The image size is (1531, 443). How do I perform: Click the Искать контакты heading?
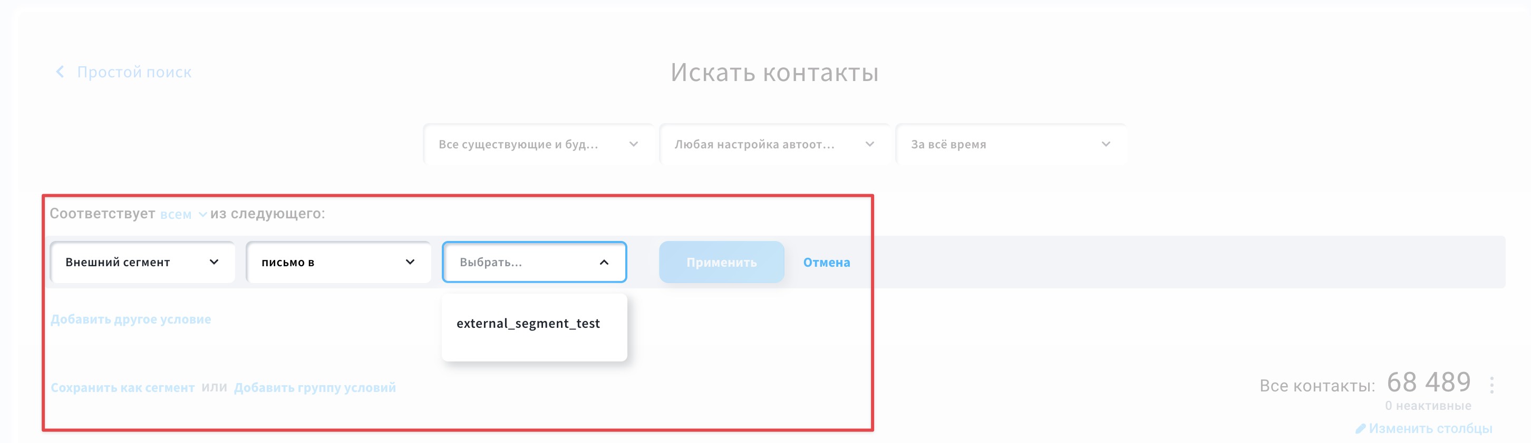tap(774, 73)
